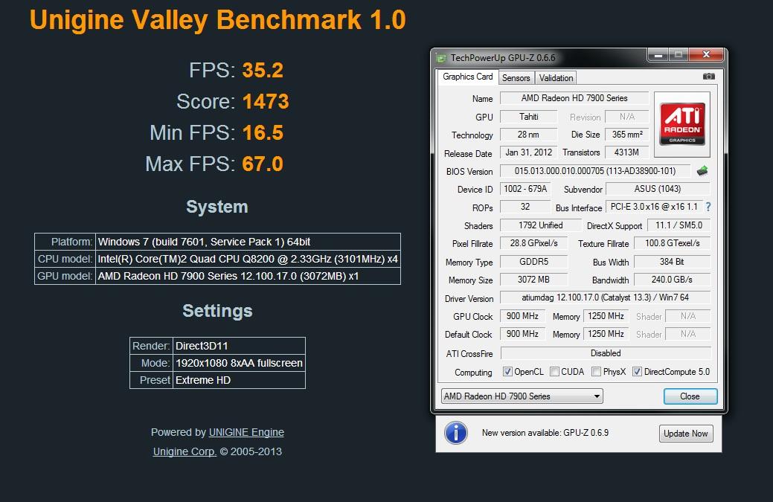
Task: Click the Driver Version field atiumdag
Action: coord(606,297)
